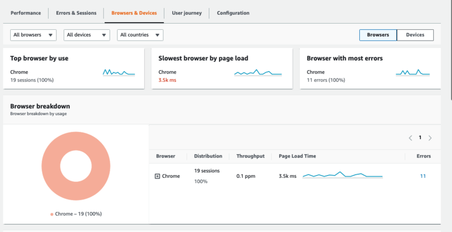Click the Top browser by use sparkline
The height and width of the screenshot is (232, 452).
coord(119,72)
